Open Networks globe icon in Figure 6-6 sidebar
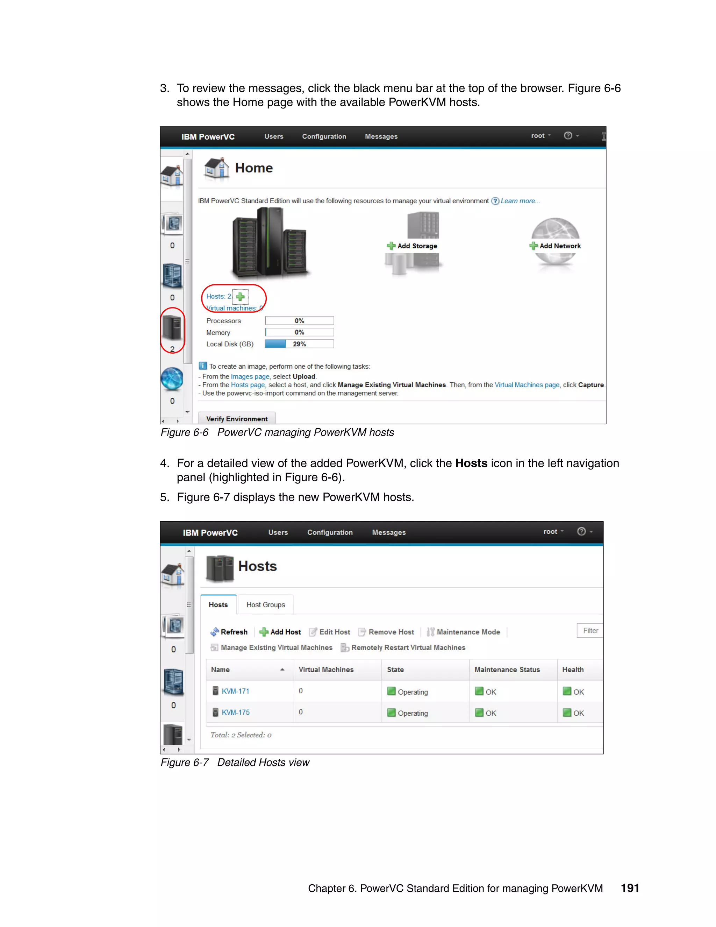Screen dimensions: 716x927 [172, 379]
